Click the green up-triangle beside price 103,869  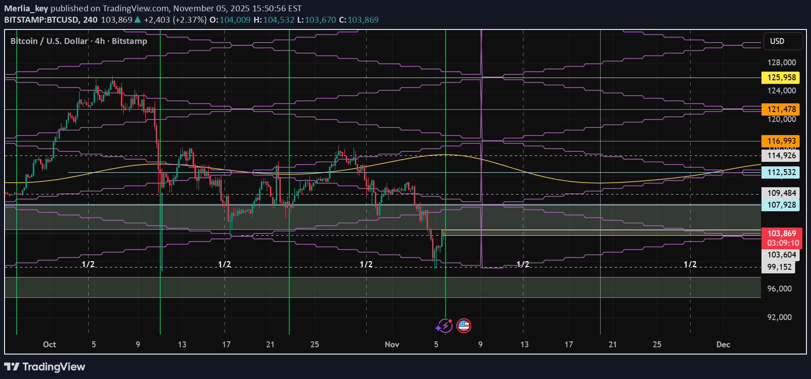coord(138,19)
